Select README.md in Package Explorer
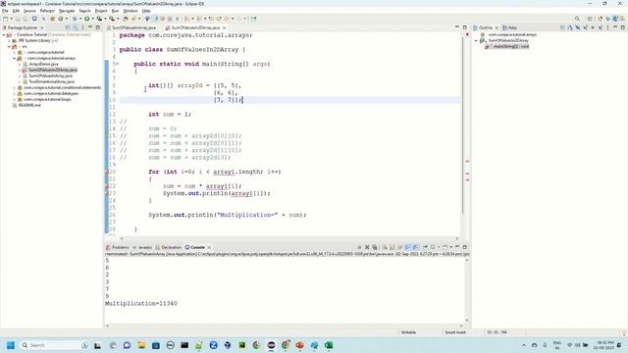Image resolution: width=628 pixels, height=353 pixels. [29, 105]
